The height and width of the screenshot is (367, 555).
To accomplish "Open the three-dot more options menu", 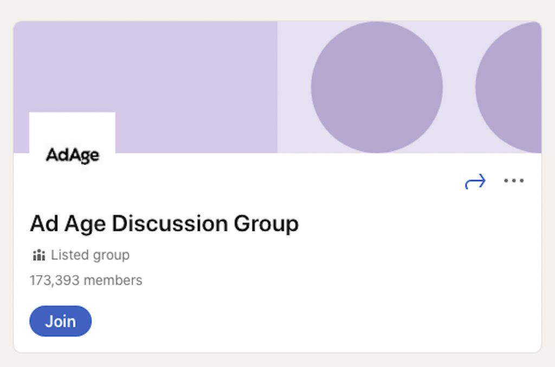I will (514, 181).
